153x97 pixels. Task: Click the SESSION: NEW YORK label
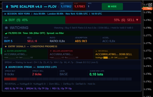(x=19, y=14)
